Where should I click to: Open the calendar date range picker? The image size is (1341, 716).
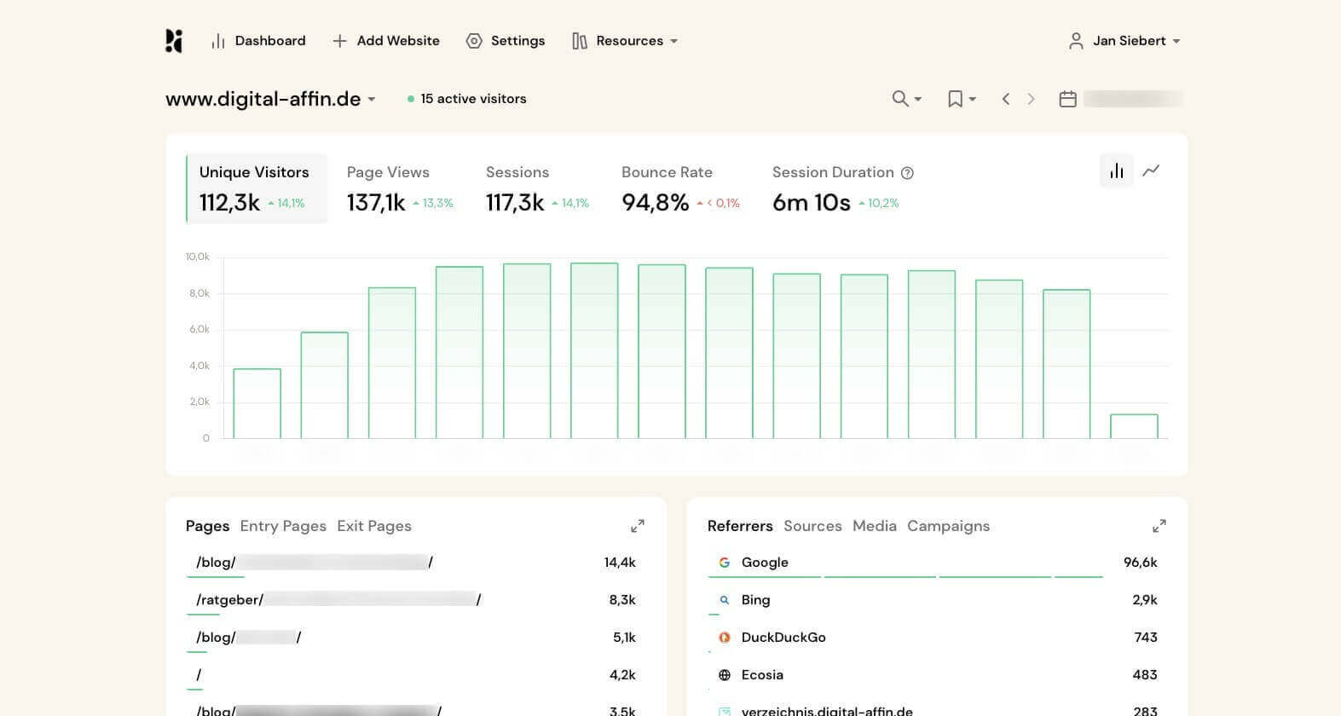point(1120,99)
